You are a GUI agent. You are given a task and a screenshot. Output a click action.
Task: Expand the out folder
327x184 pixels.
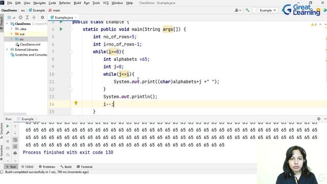[x=12, y=34]
